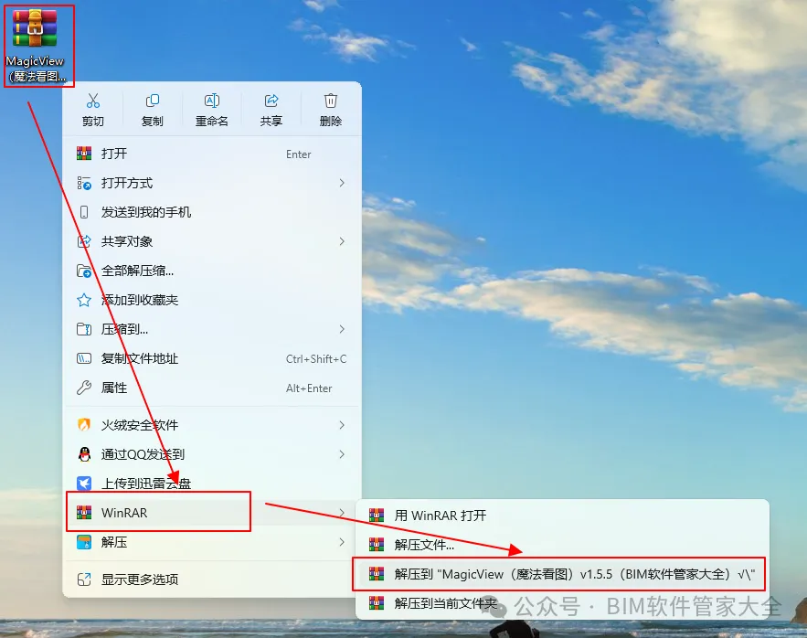
Task: Select the MagicView archive desktop icon
Action: point(35,46)
